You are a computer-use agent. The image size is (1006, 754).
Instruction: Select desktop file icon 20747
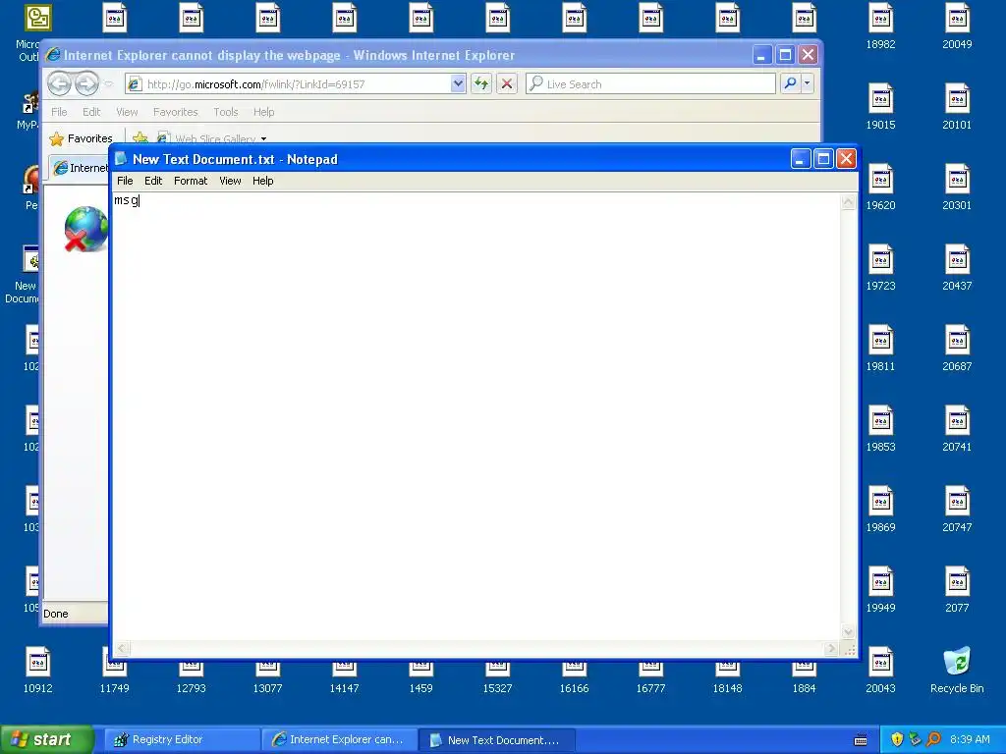point(957,510)
